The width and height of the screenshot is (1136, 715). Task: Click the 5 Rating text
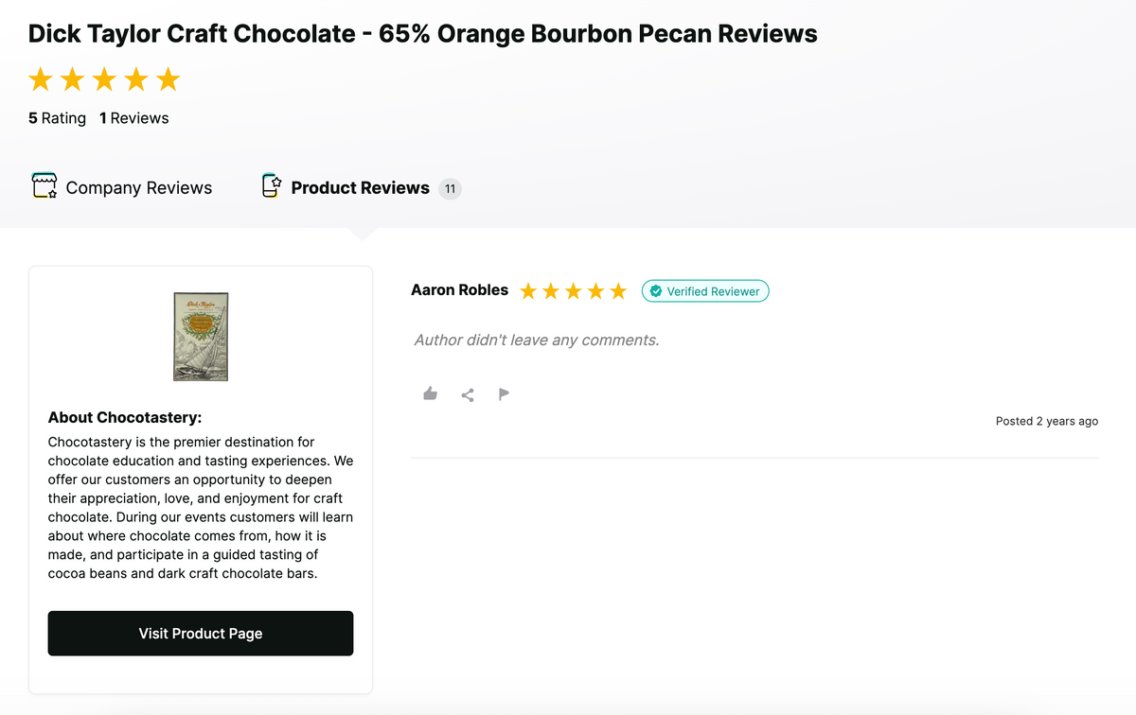click(x=57, y=118)
